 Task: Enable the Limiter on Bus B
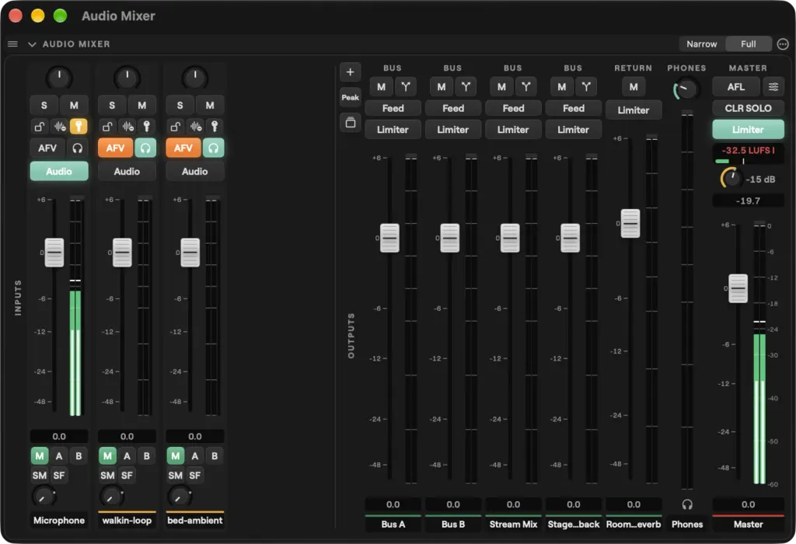tap(453, 130)
